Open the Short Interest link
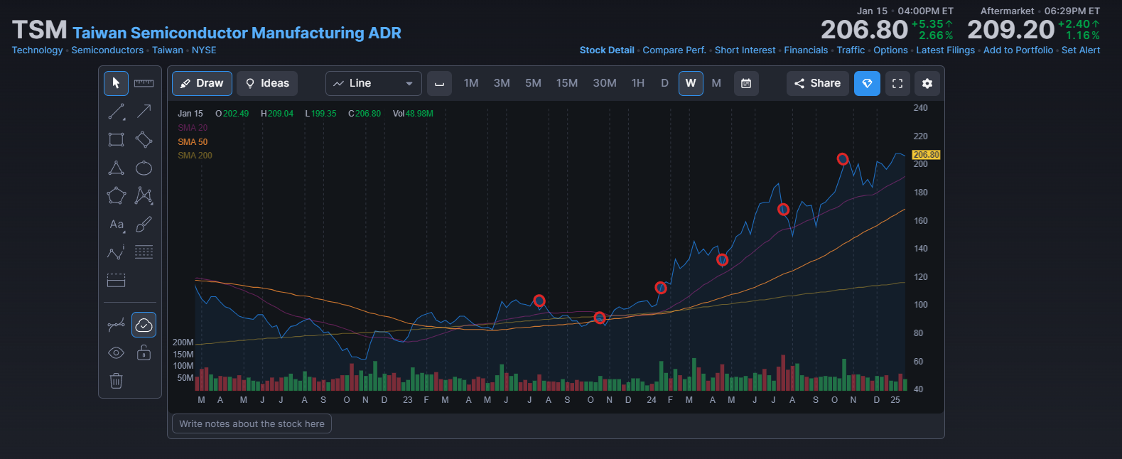Screen dimensions: 1122x459 (745, 50)
